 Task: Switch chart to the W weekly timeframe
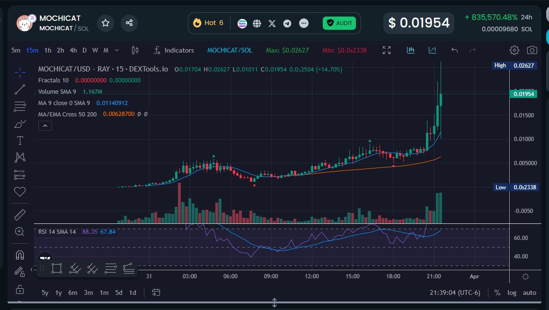(95, 51)
